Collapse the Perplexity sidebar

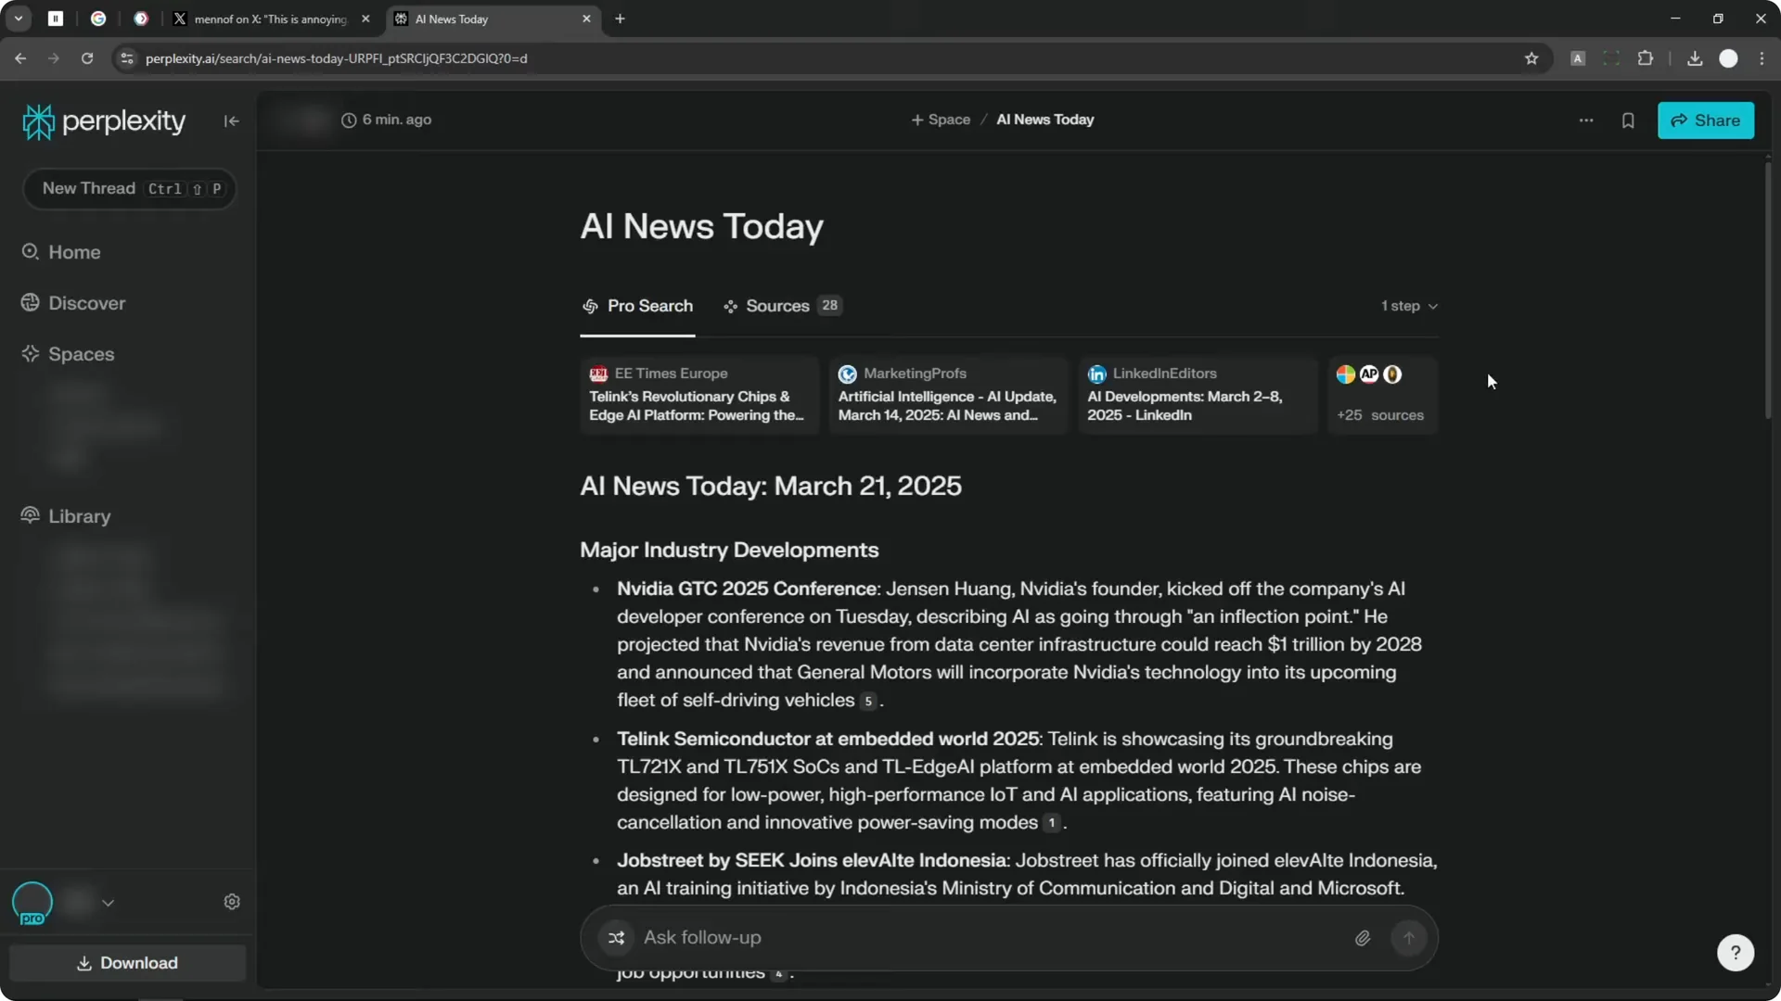231,120
